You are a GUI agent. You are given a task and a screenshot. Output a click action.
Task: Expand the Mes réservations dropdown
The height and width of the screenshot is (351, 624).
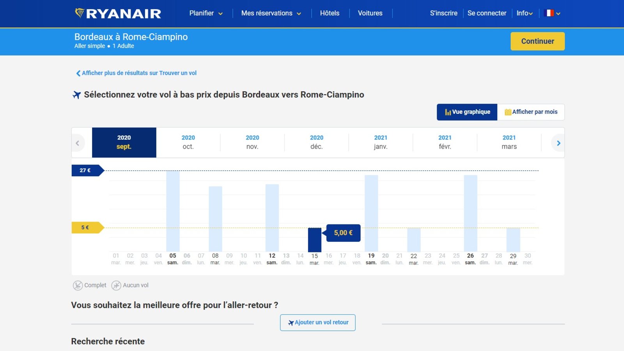tap(271, 13)
